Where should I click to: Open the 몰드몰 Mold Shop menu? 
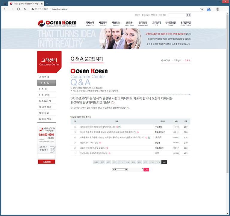(x=129, y=24)
